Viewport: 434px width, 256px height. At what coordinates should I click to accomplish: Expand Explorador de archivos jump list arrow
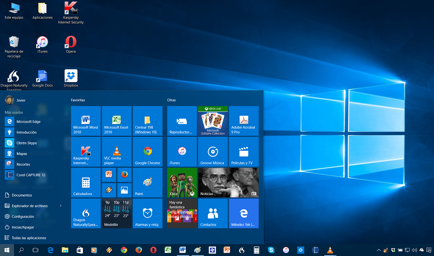point(61,206)
